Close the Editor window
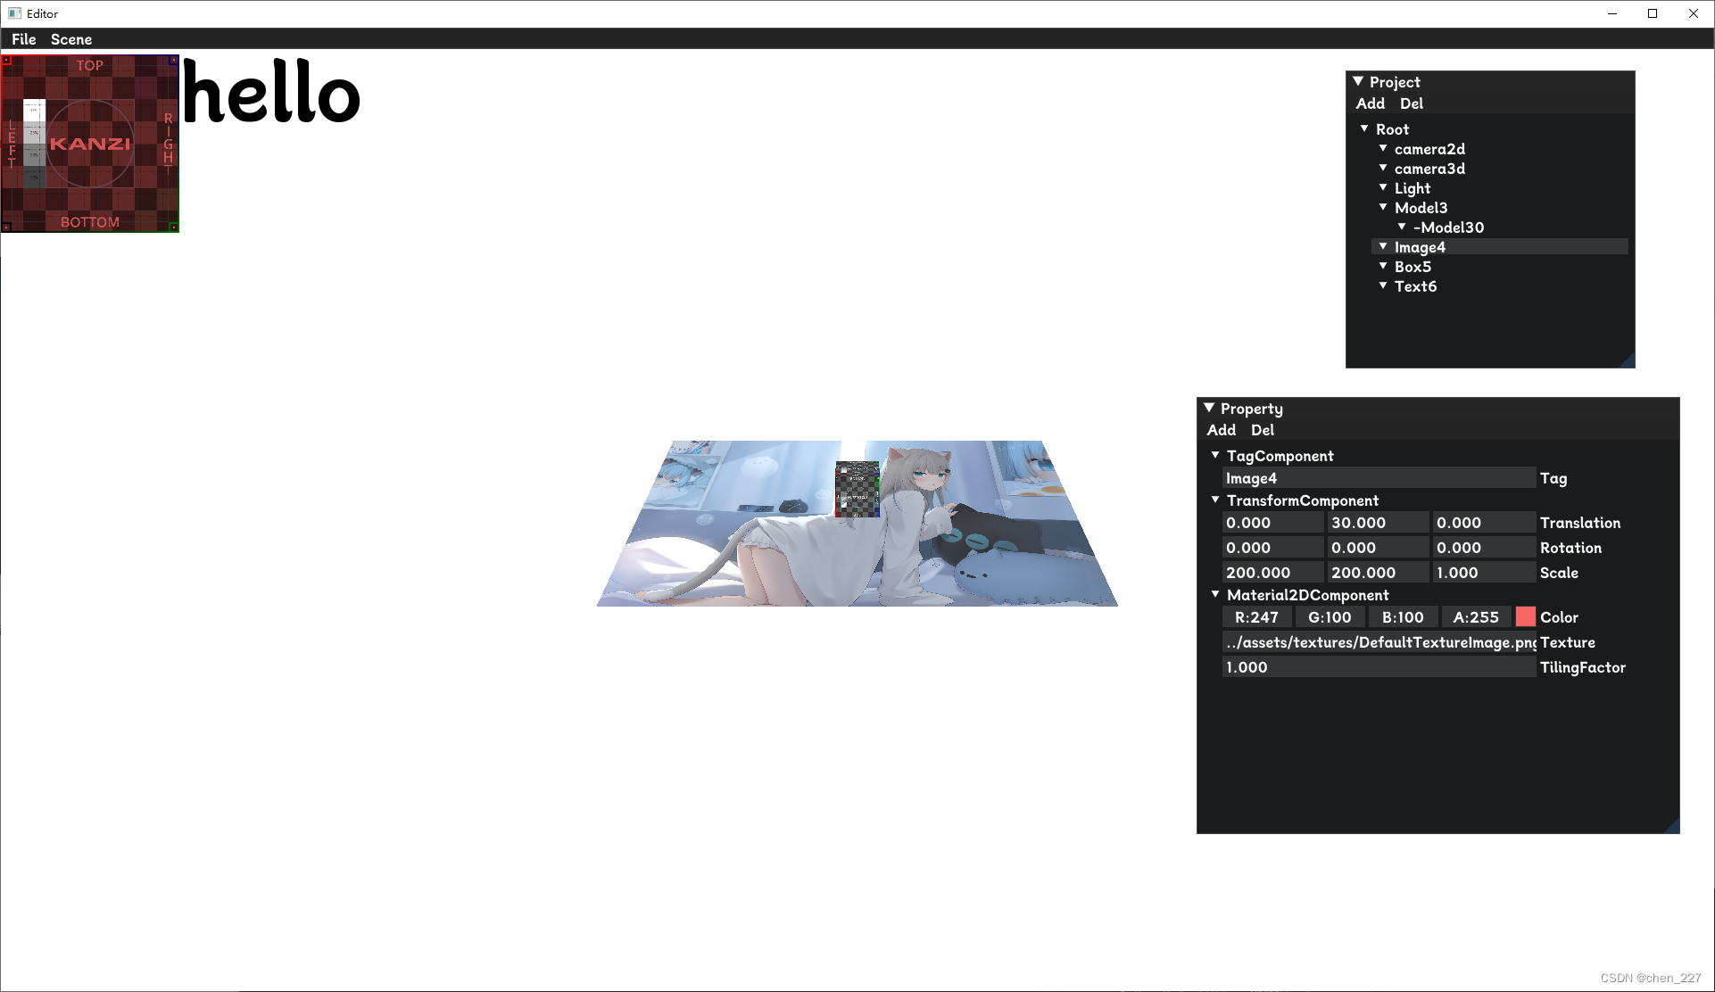 1694,13
